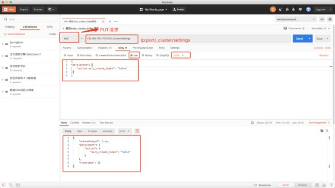Screen dimensions: 335x188
Task: Open the request Headers (9) tab
Action: pos(105,48)
